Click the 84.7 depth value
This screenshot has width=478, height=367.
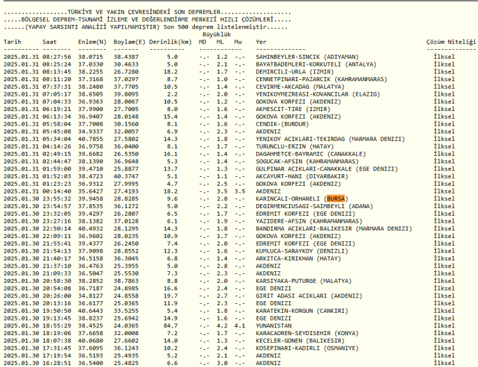[170, 326]
